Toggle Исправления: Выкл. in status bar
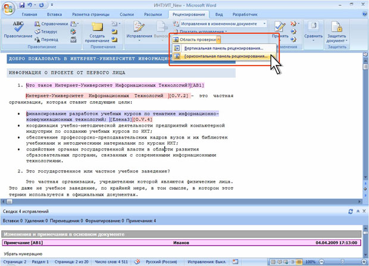Screen dimensions: 369x266 (x=207, y=262)
